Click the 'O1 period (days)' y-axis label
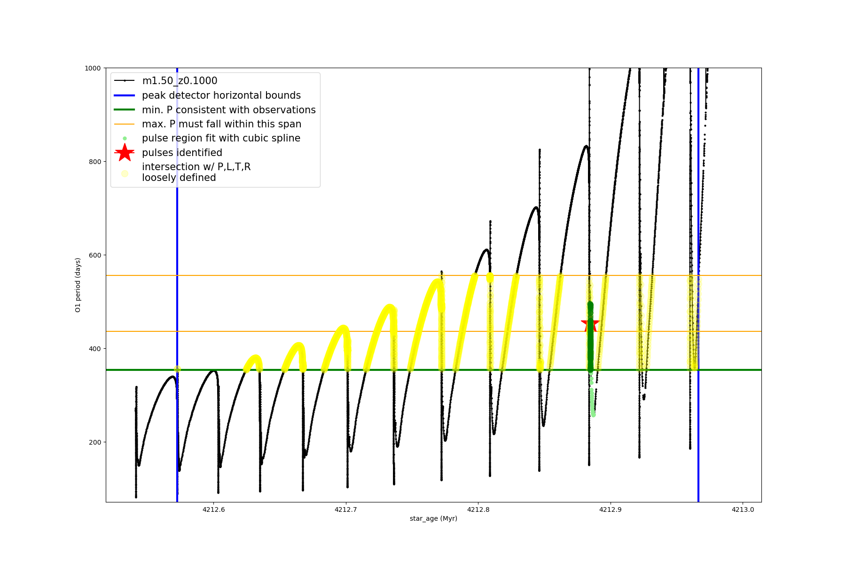The width and height of the screenshot is (846, 564). click(78, 285)
